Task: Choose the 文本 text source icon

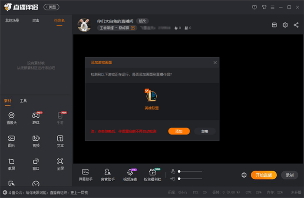Action: pyautogui.click(x=60, y=141)
